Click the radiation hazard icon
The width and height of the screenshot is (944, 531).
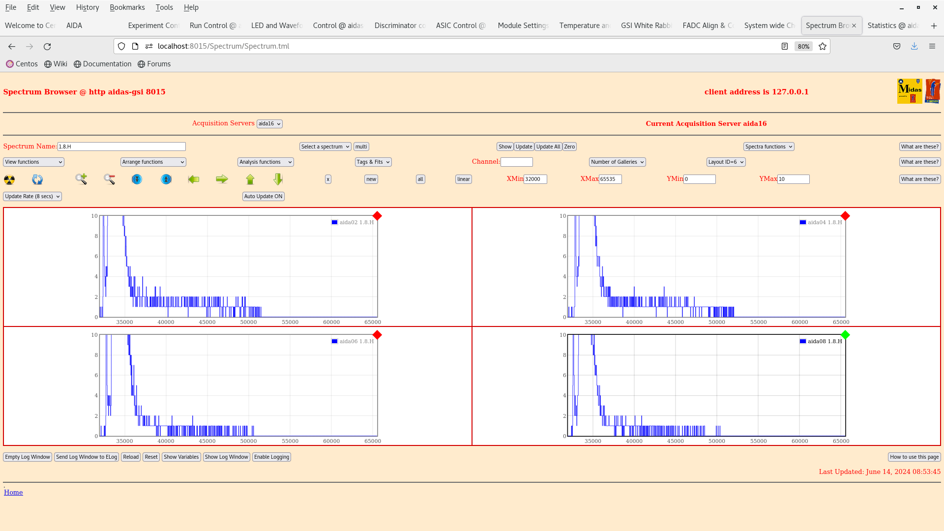click(x=9, y=179)
